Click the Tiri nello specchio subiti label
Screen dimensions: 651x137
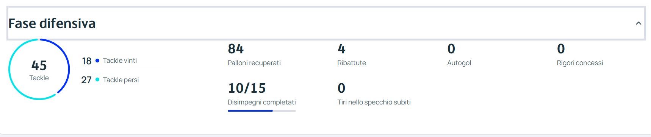tap(374, 102)
